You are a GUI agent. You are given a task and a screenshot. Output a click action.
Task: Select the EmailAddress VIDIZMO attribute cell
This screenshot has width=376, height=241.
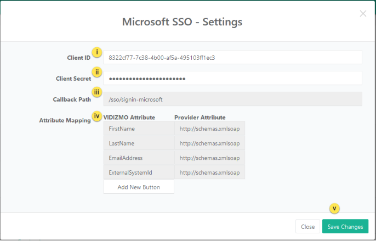[139, 158]
